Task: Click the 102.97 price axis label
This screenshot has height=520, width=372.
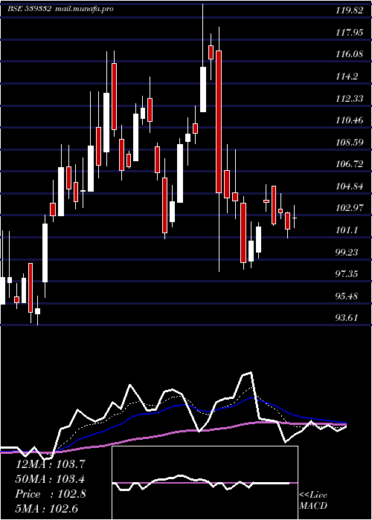Action: pyautogui.click(x=349, y=208)
